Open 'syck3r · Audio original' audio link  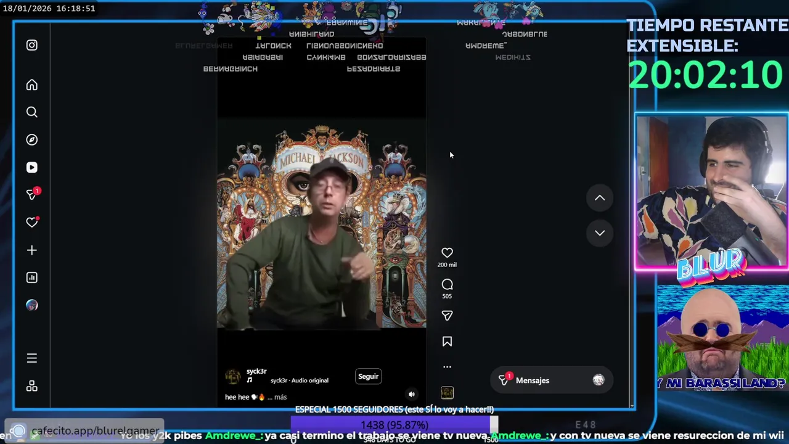click(x=300, y=380)
